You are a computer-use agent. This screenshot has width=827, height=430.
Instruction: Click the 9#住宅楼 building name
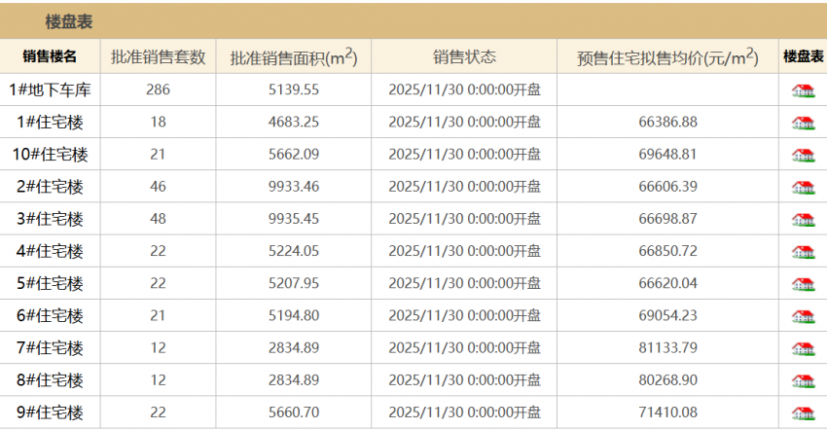[50, 412]
